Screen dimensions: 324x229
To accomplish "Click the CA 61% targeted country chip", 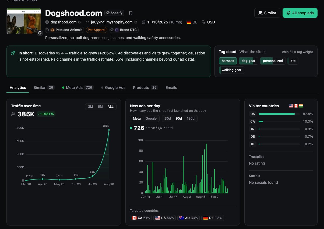I will click(x=141, y=218).
